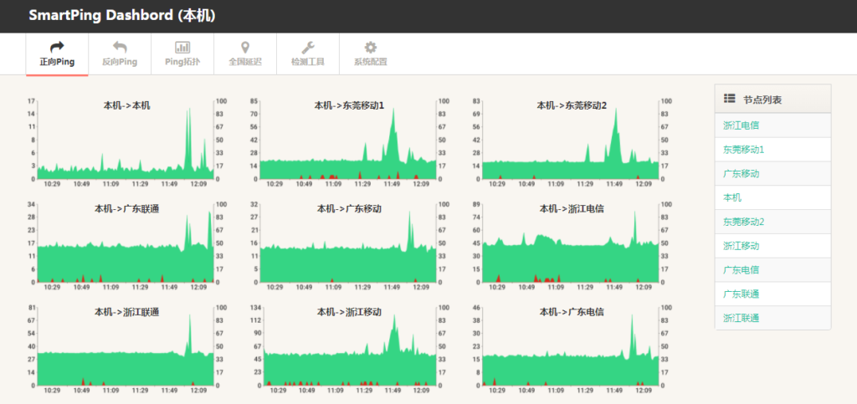Select 浙江电信 in the node list
This screenshot has width=857, height=404.
click(x=741, y=125)
